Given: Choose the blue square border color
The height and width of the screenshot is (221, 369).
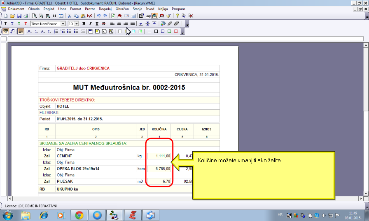Looking at the screenshot, I should pyautogui.click(x=163, y=32).
